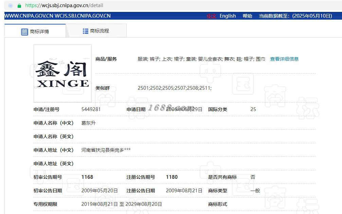Click the 申请人名称（中文） label

(x=53, y=123)
